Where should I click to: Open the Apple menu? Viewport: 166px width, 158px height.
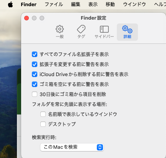coord(10,5)
